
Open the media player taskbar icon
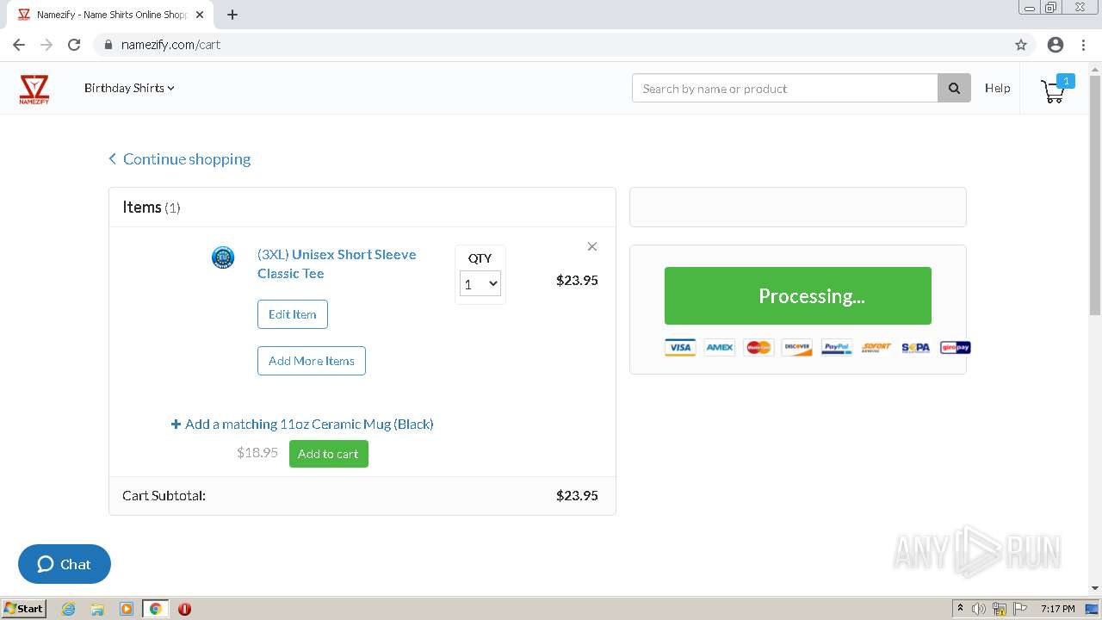(127, 609)
